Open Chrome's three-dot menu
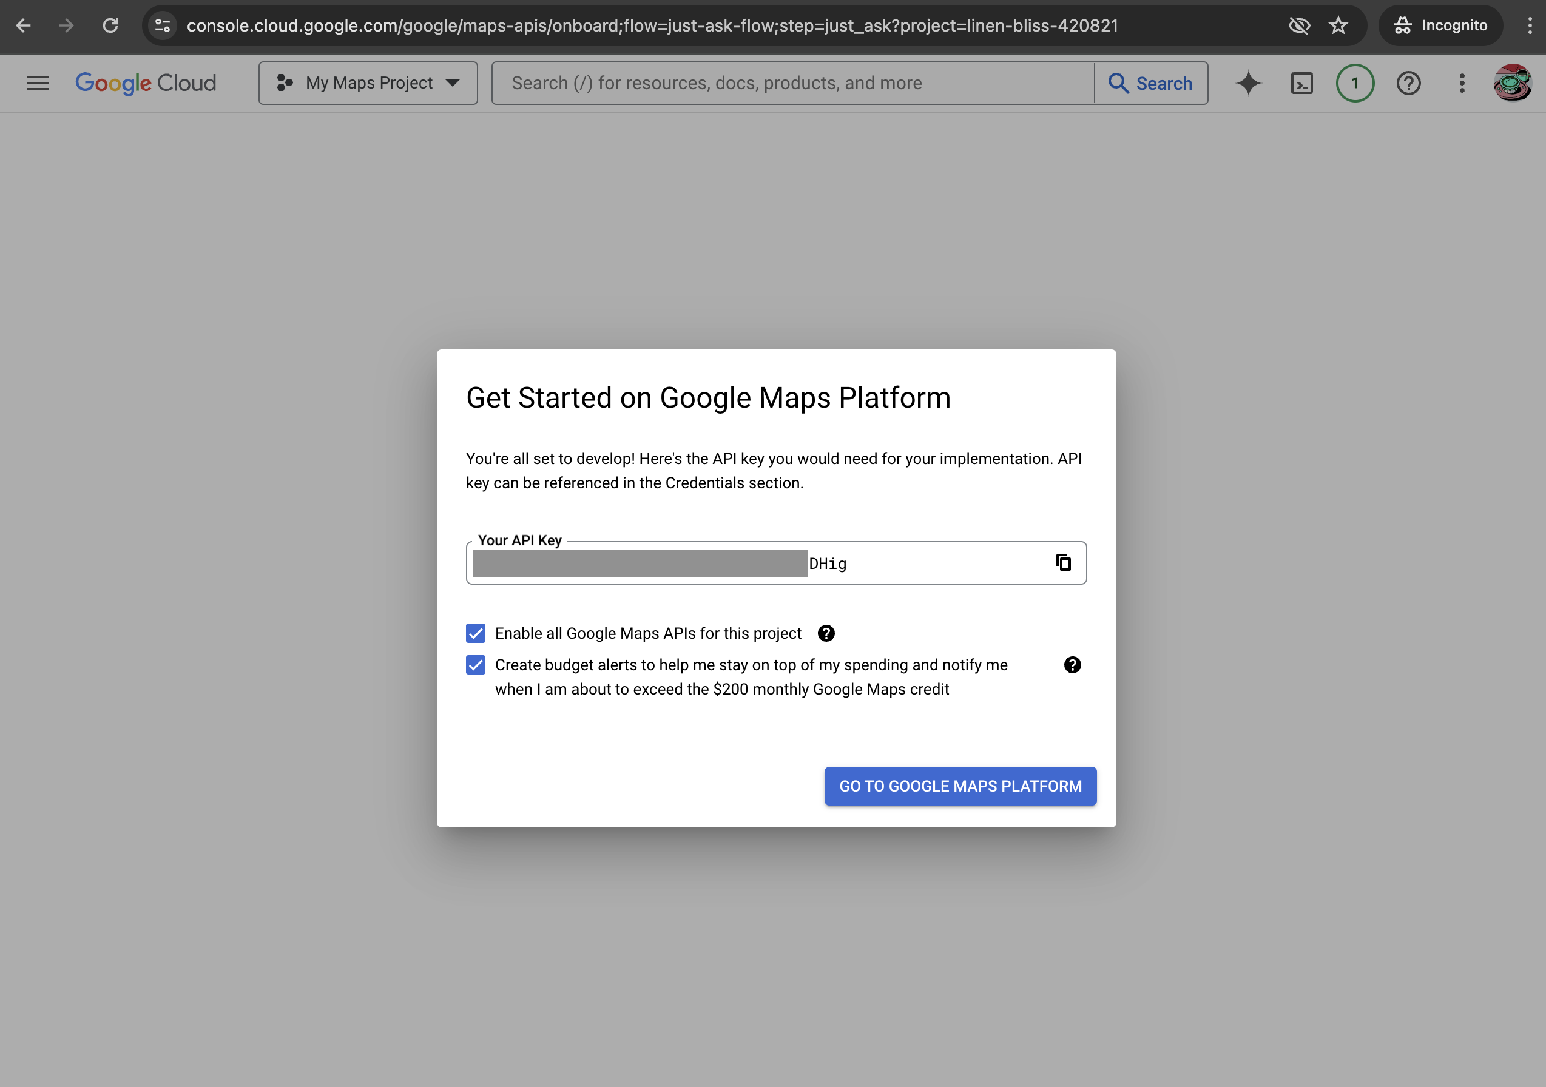This screenshot has width=1546, height=1087. pos(1528,25)
